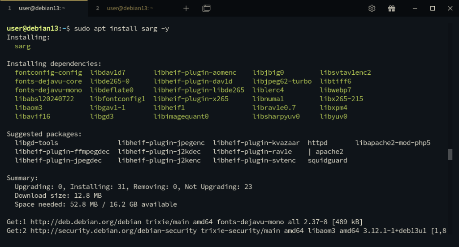Open settings via the gear icon
The width and height of the screenshot is (459, 247).
point(372,9)
